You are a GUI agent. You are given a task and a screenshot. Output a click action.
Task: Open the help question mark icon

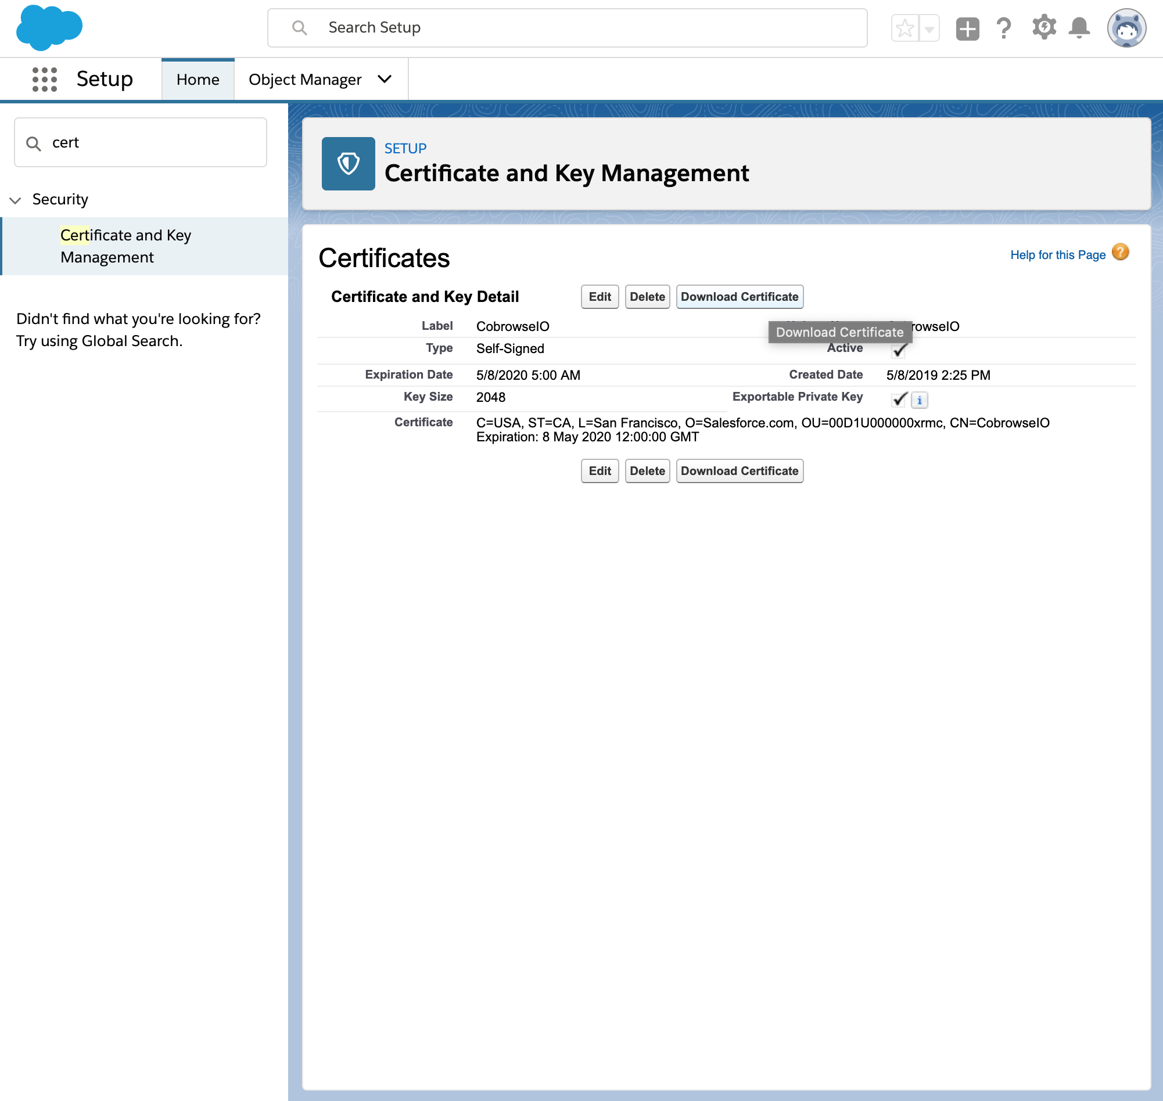(x=1004, y=28)
